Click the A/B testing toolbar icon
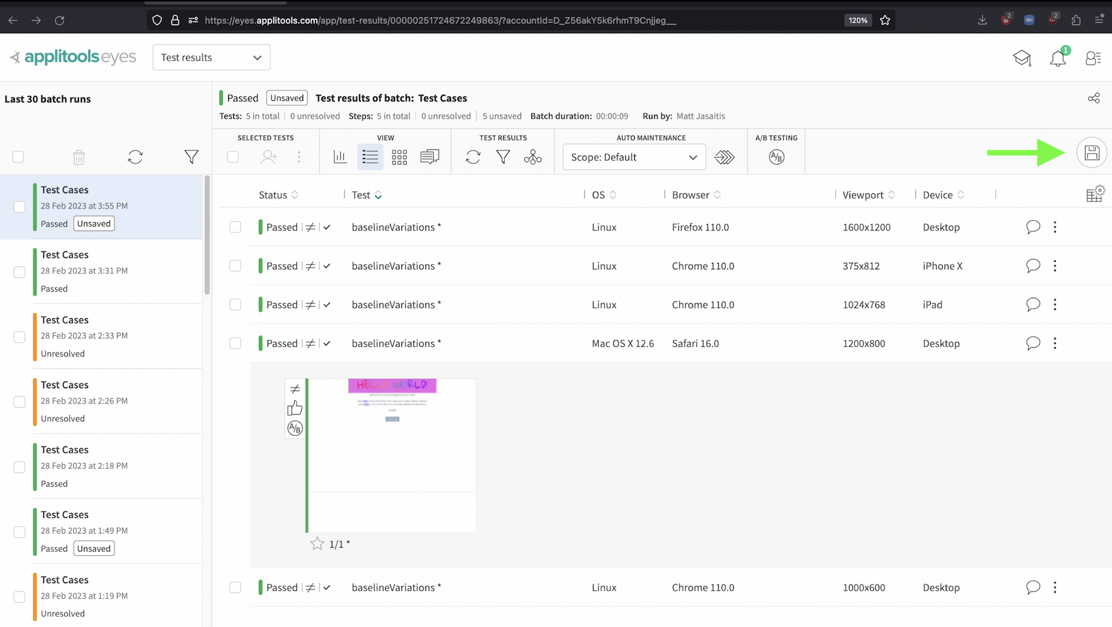The width and height of the screenshot is (1112, 627). [776, 157]
